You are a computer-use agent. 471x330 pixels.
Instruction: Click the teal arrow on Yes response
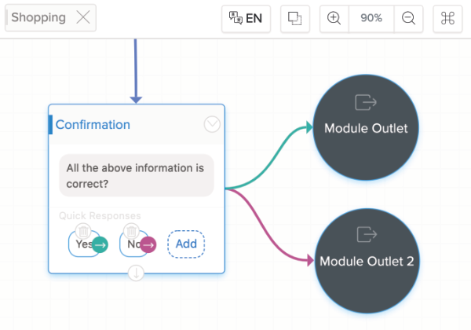(100, 245)
